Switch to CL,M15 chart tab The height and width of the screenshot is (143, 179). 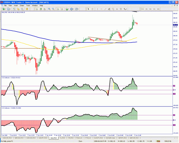(x=62, y=138)
